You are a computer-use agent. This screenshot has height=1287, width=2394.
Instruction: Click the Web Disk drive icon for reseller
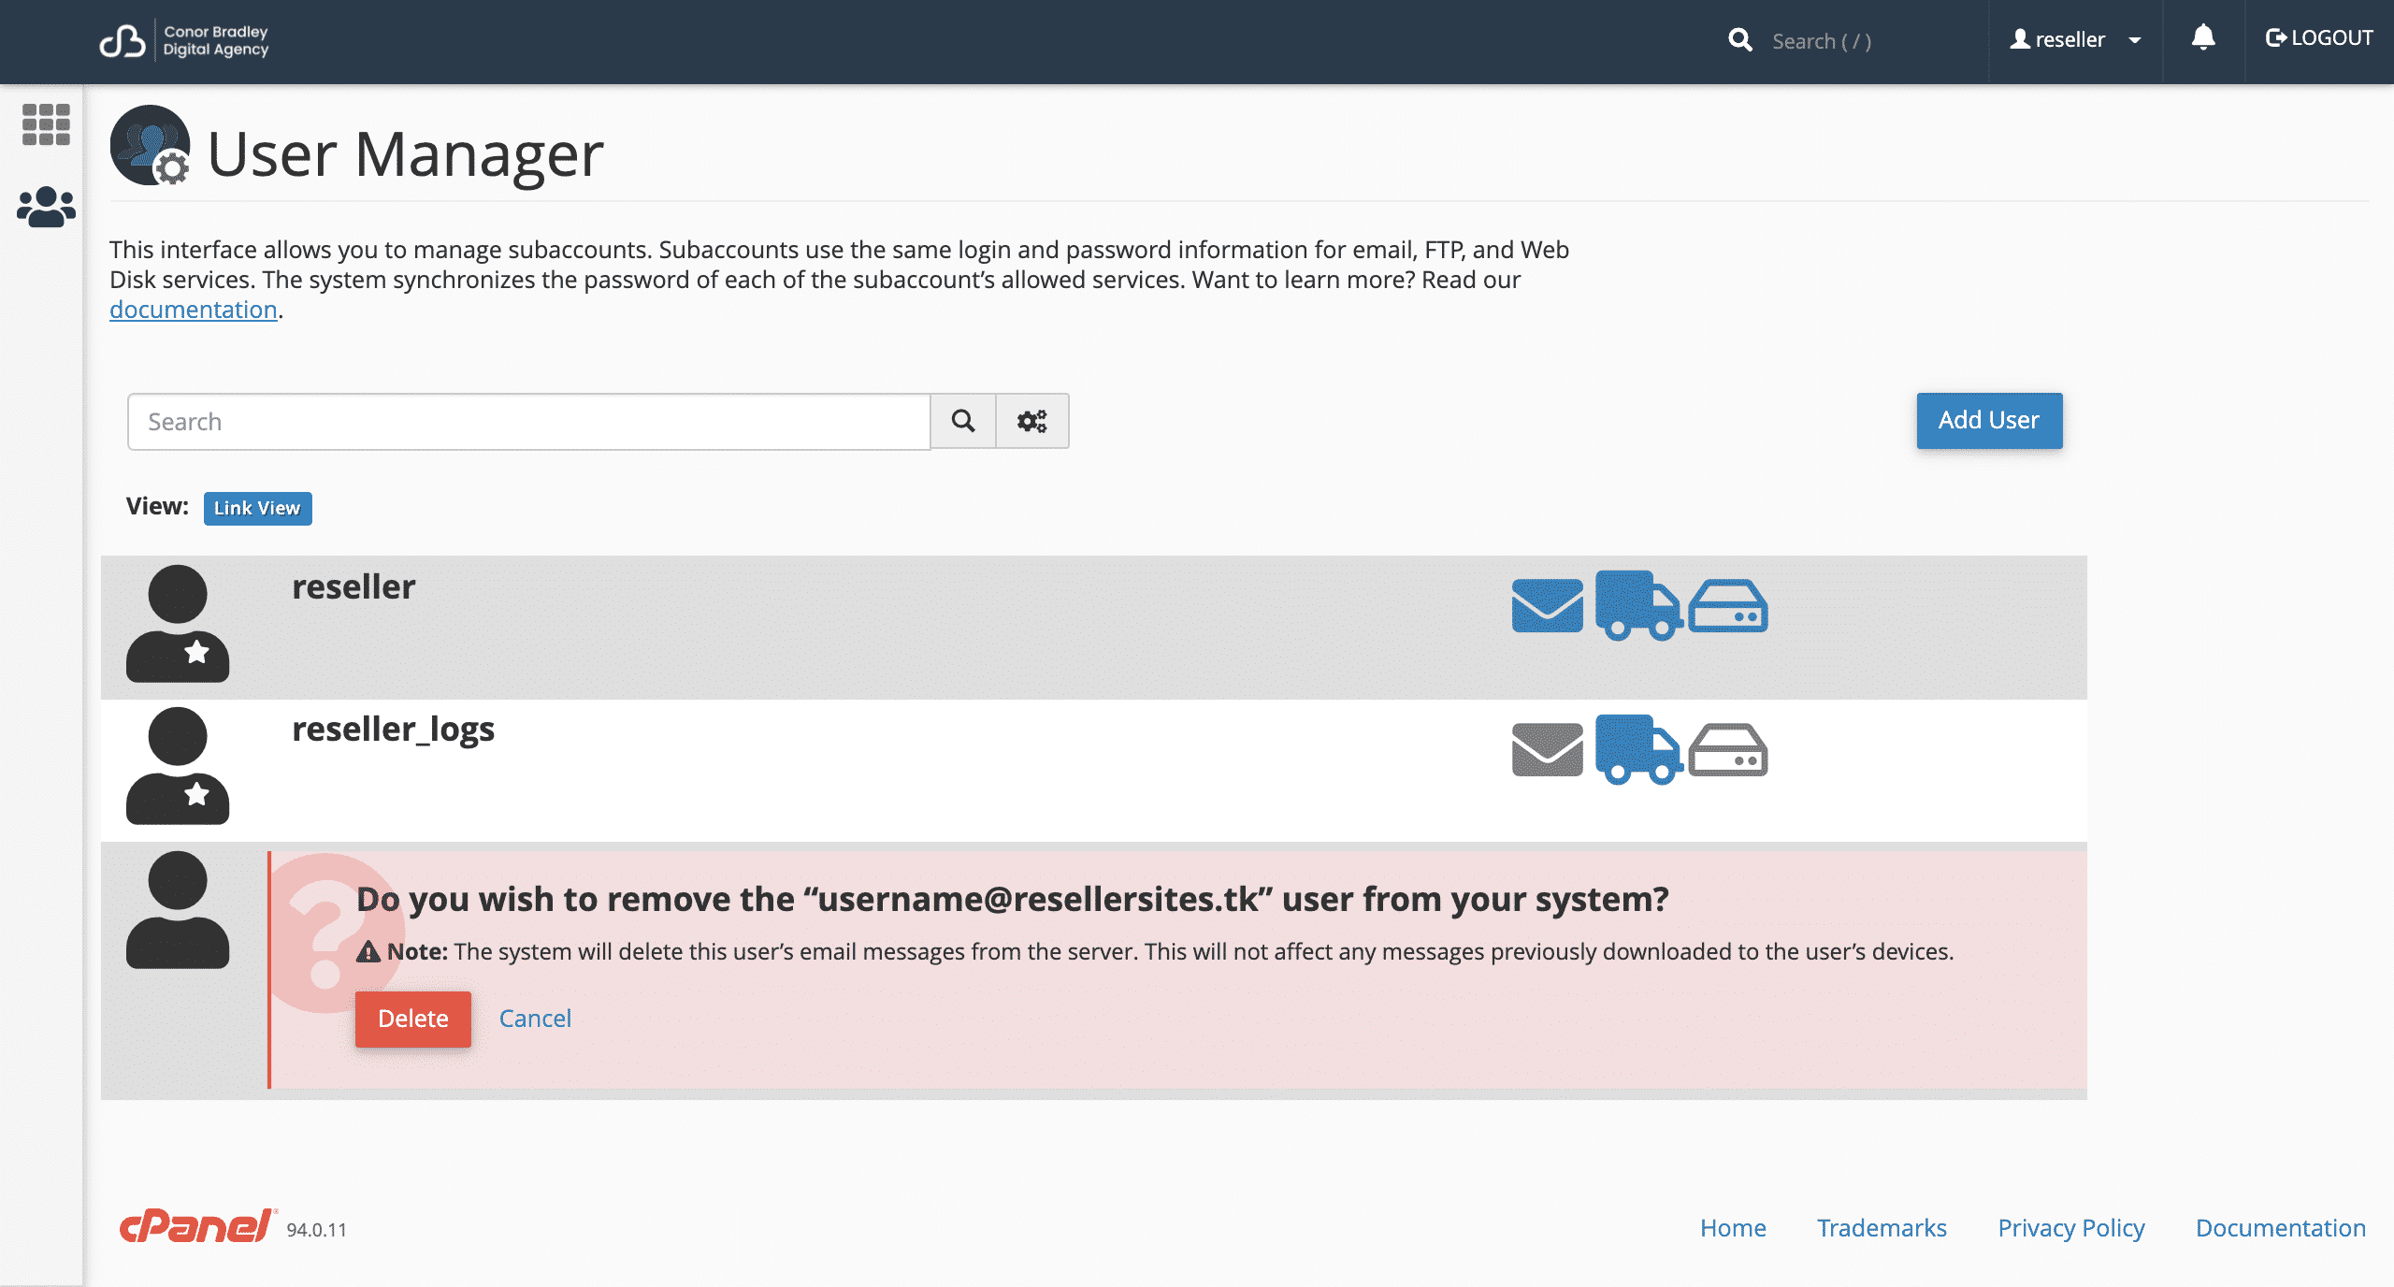pos(1728,605)
